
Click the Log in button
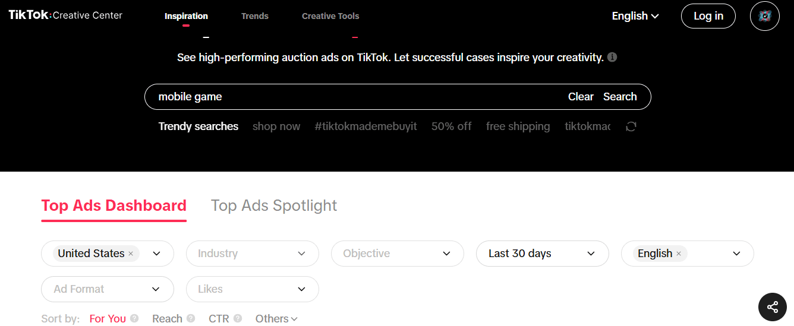click(x=708, y=16)
